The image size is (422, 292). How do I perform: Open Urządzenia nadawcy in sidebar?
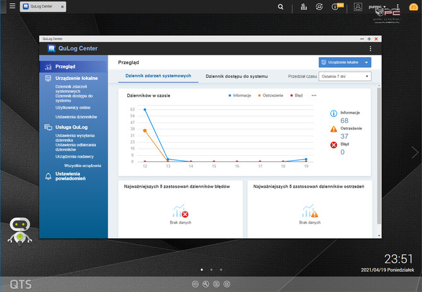tap(74, 157)
